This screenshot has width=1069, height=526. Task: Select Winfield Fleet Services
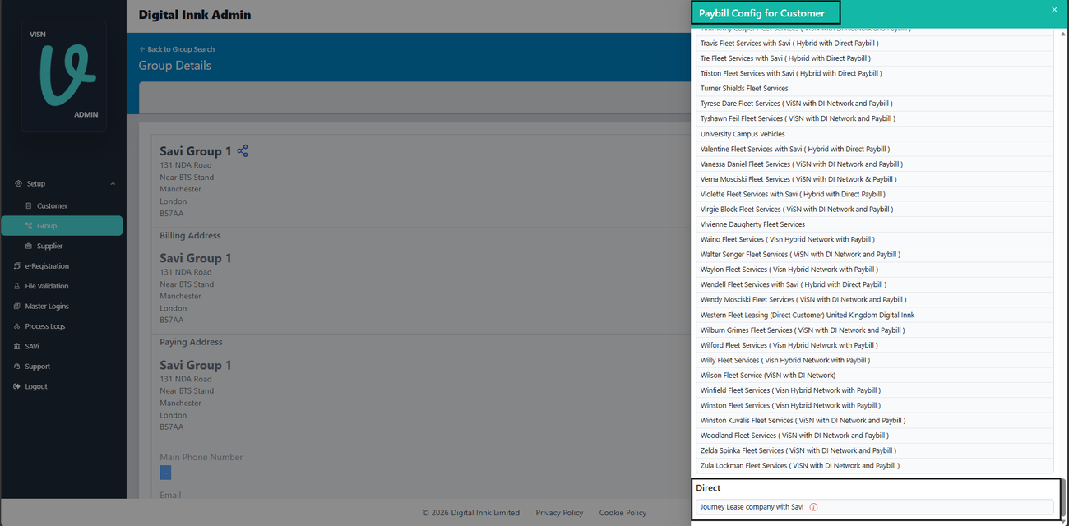click(874, 390)
